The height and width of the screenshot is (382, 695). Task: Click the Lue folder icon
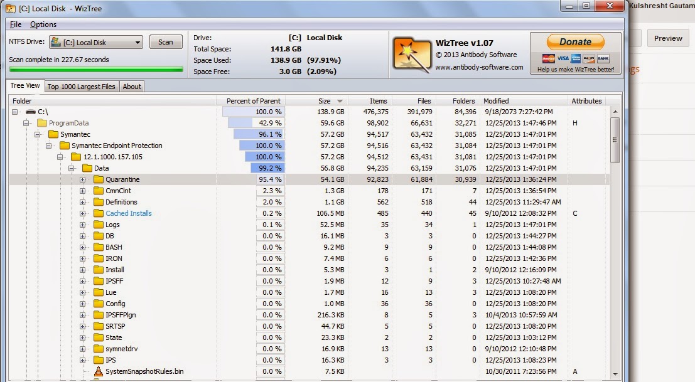tap(99, 292)
